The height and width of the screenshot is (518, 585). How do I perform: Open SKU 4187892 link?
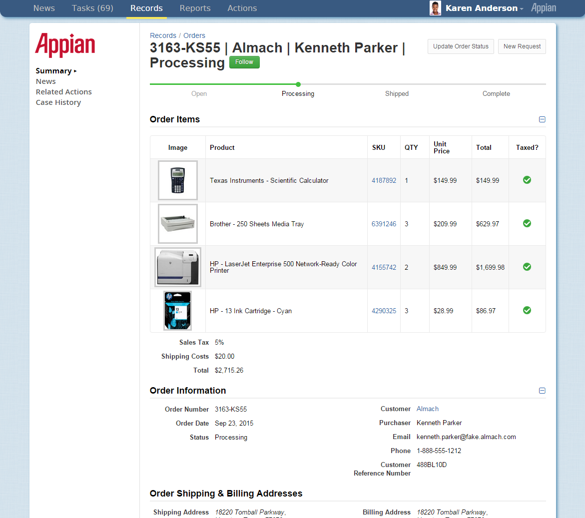(x=384, y=180)
